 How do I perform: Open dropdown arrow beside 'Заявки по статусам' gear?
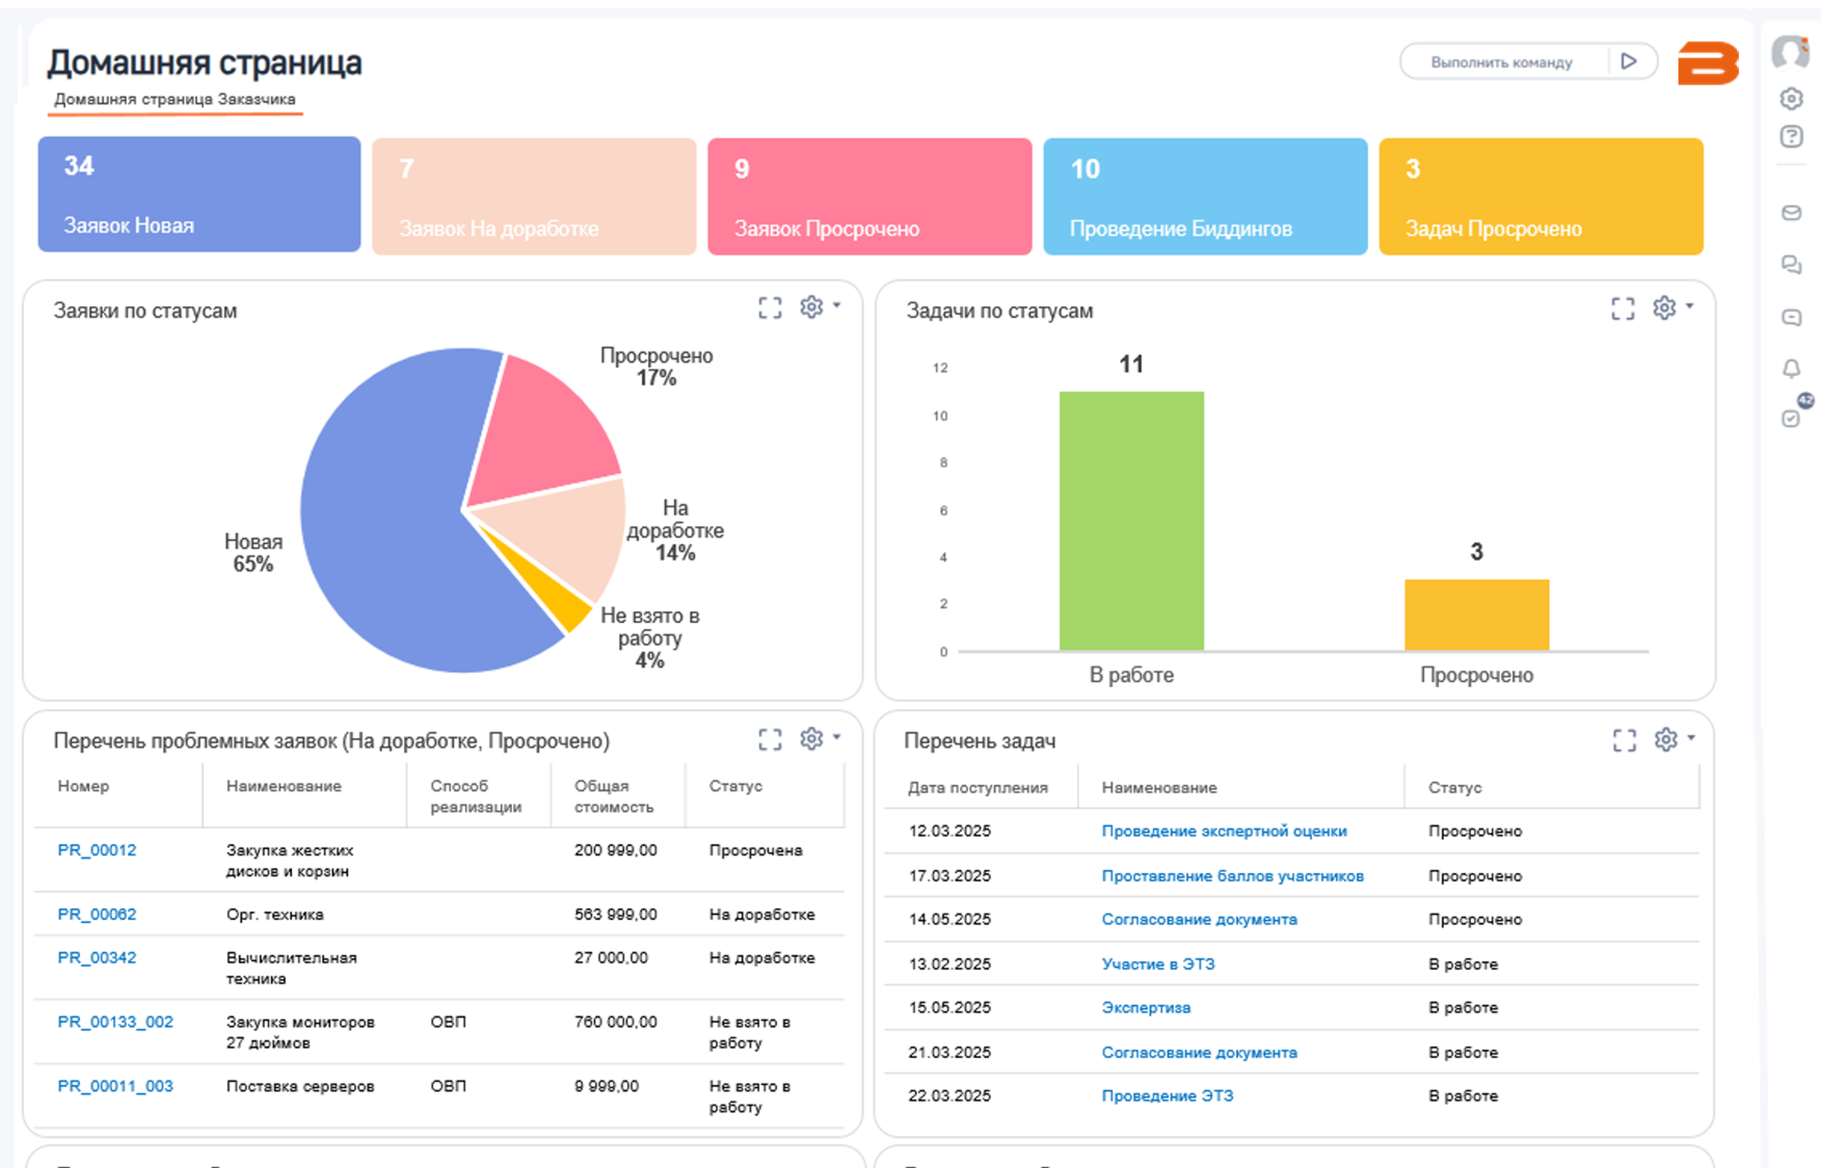(836, 305)
